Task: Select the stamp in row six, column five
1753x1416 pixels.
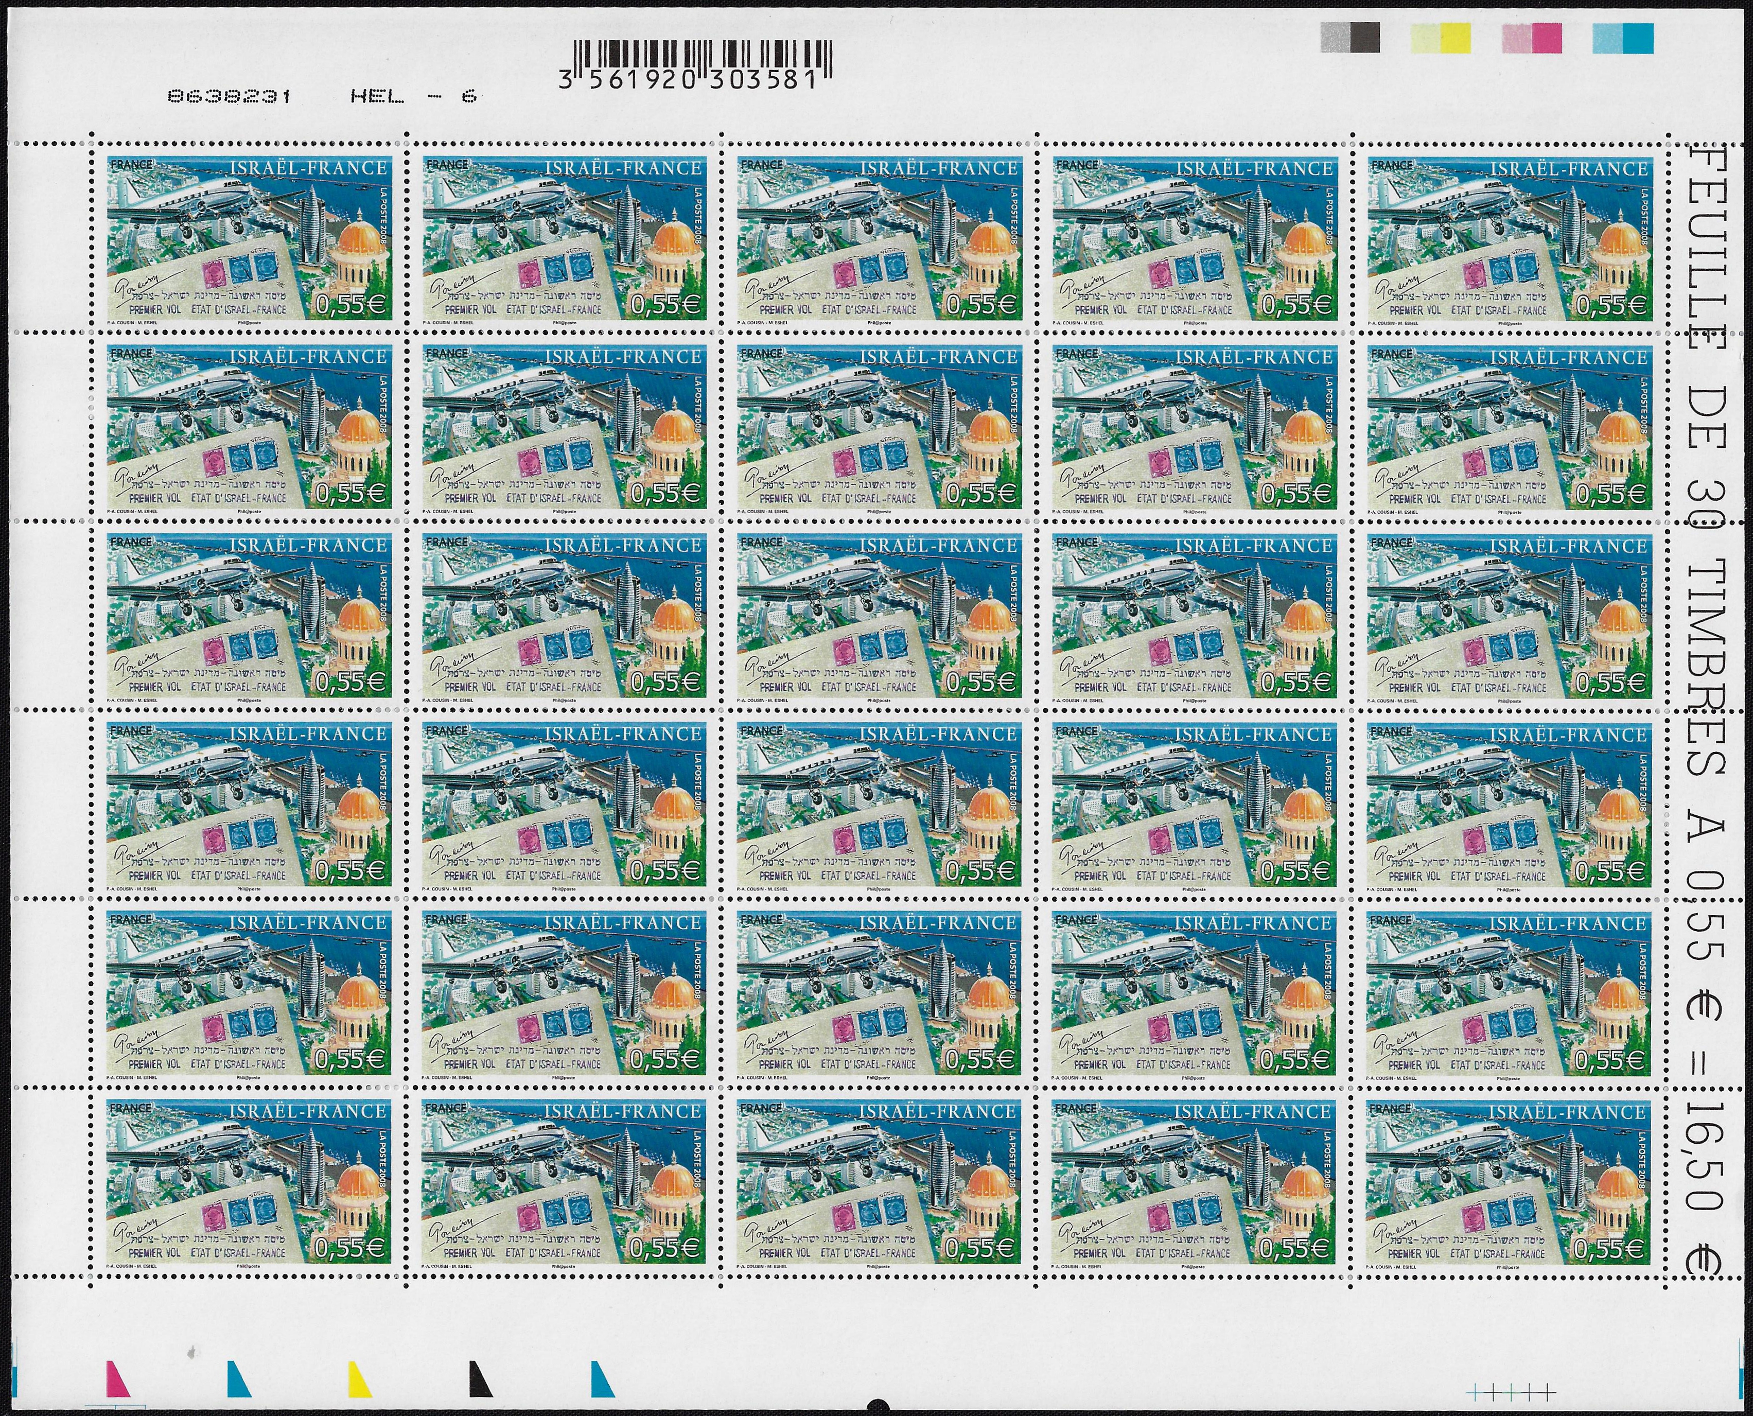Action: (1509, 1184)
